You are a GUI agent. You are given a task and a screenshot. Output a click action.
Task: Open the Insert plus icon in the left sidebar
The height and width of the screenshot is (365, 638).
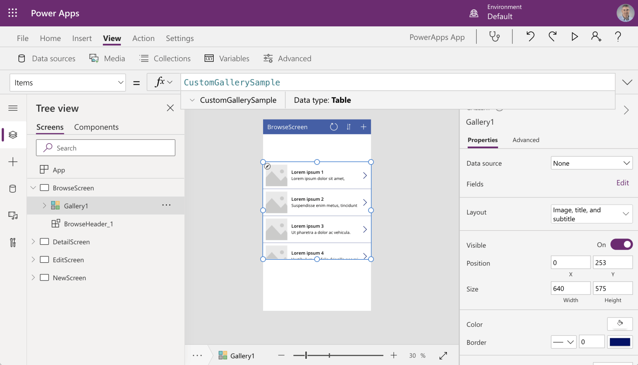(13, 162)
